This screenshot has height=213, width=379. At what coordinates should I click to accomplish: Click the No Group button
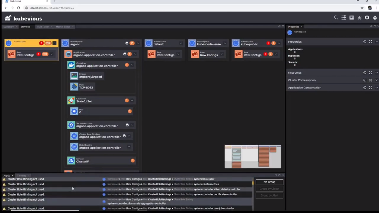point(269,182)
